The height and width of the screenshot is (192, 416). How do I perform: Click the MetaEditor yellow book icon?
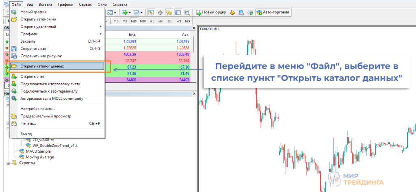pos(232,12)
